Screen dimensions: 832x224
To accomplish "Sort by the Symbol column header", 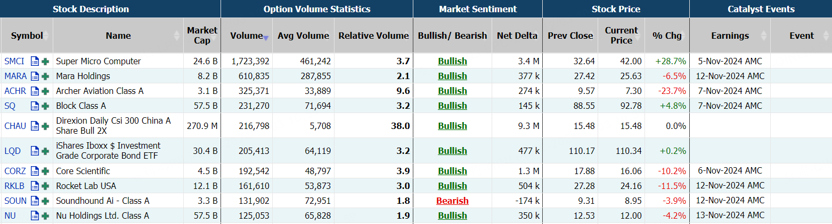I will coord(27,36).
